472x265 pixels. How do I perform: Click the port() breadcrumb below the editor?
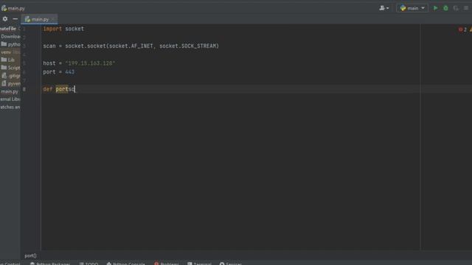30,255
